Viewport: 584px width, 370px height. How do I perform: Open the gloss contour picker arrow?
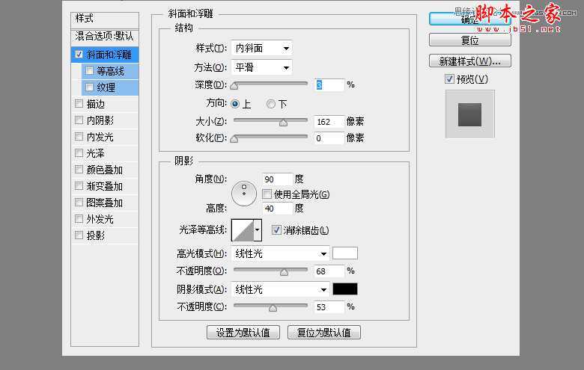258,230
